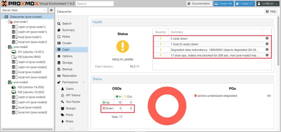Open the root@pam user menu
The image size is (281, 132).
pos(268,4)
